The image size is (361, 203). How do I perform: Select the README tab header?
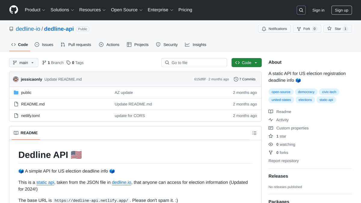26,133
